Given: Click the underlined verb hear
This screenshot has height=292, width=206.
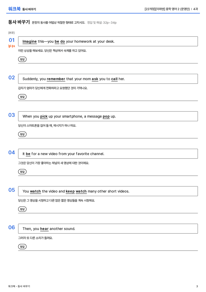Looking at the screenshot, I should [44, 229].
